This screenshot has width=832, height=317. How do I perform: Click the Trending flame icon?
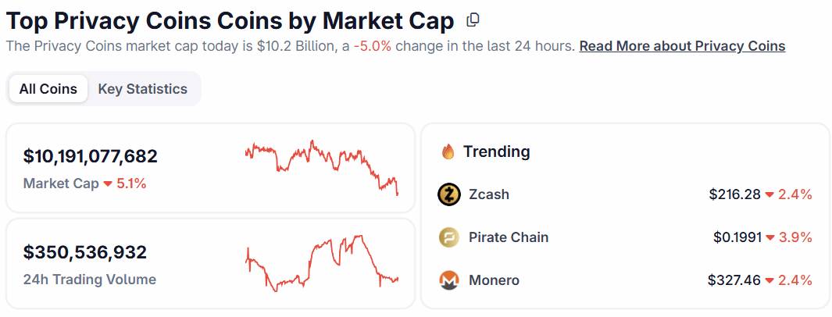pos(448,151)
